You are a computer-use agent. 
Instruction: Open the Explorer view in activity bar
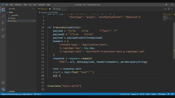[3, 10]
